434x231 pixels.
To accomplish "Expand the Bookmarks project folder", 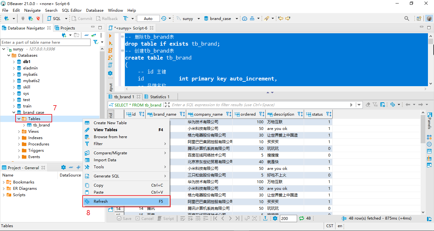I will [4, 182].
